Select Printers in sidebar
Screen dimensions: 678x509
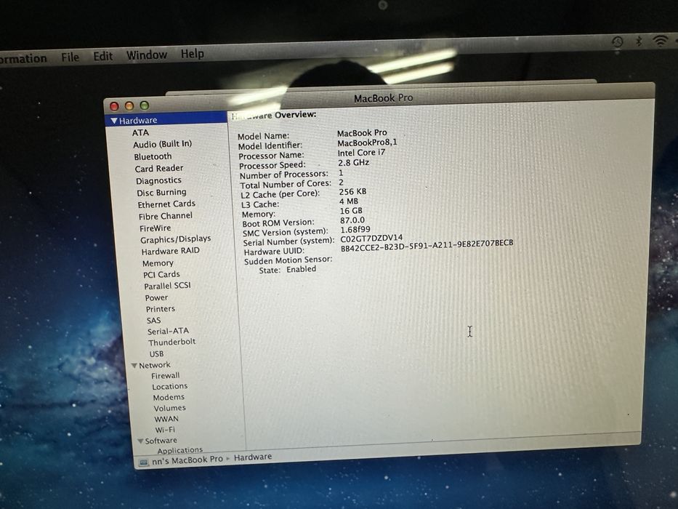point(161,309)
